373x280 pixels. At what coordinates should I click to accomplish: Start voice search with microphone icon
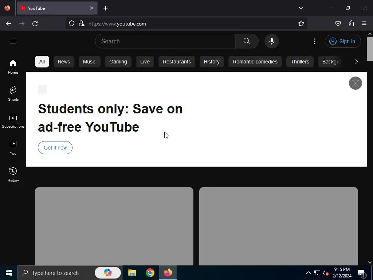click(x=272, y=41)
